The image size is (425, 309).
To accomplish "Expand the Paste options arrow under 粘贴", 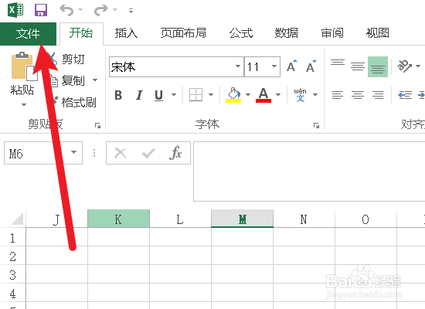I will [24, 104].
